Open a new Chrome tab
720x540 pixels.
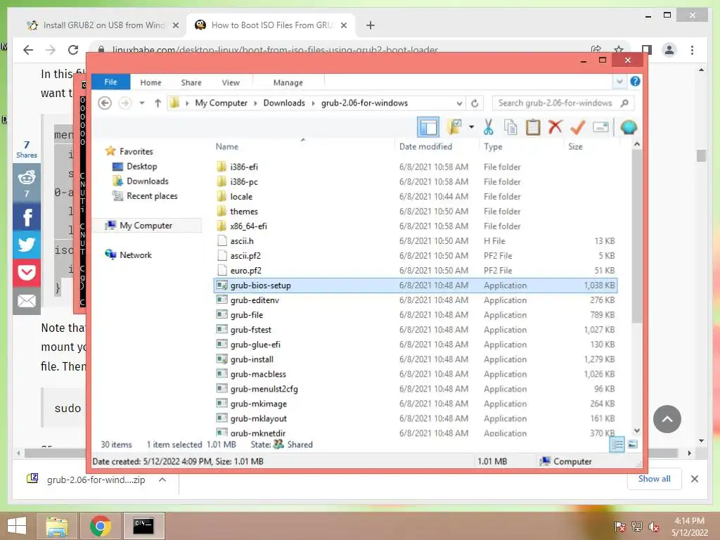point(370,25)
